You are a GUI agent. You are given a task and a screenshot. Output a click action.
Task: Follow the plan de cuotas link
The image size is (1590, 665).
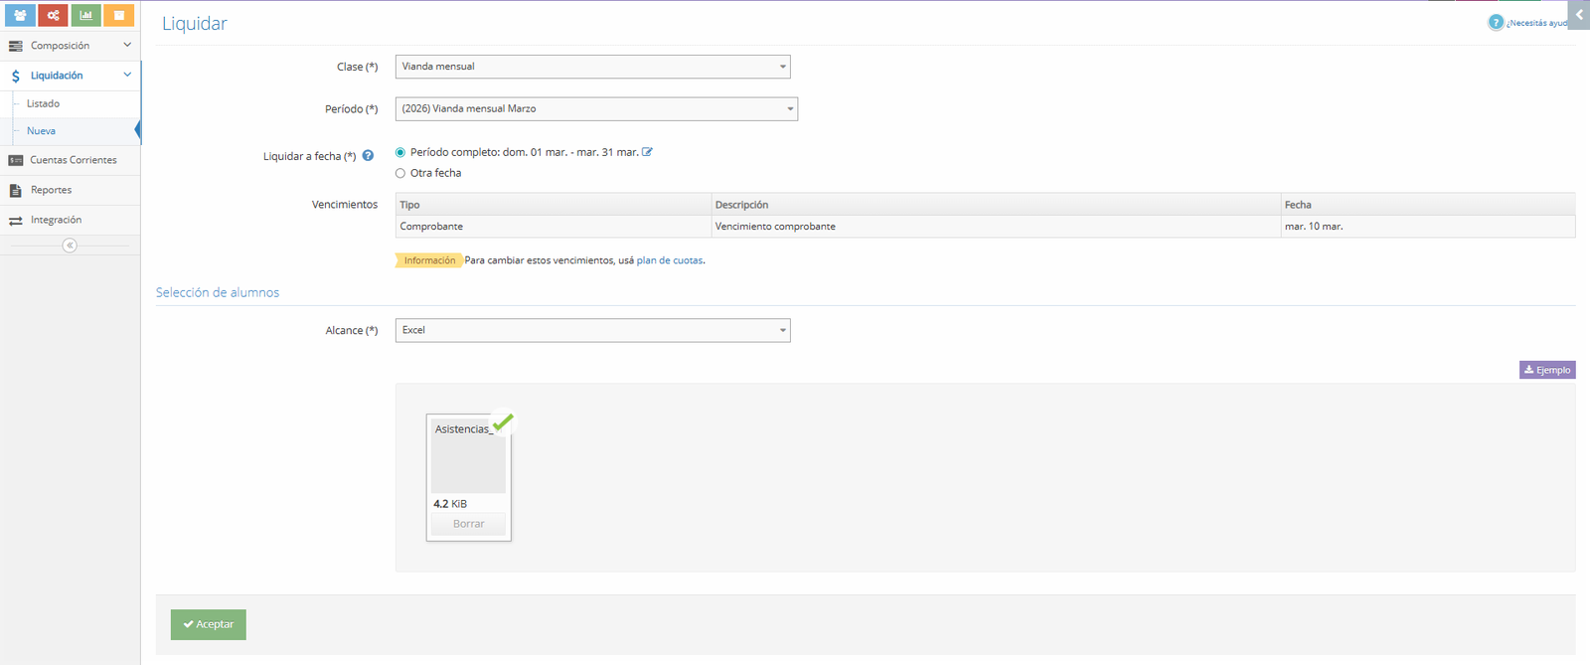669,260
